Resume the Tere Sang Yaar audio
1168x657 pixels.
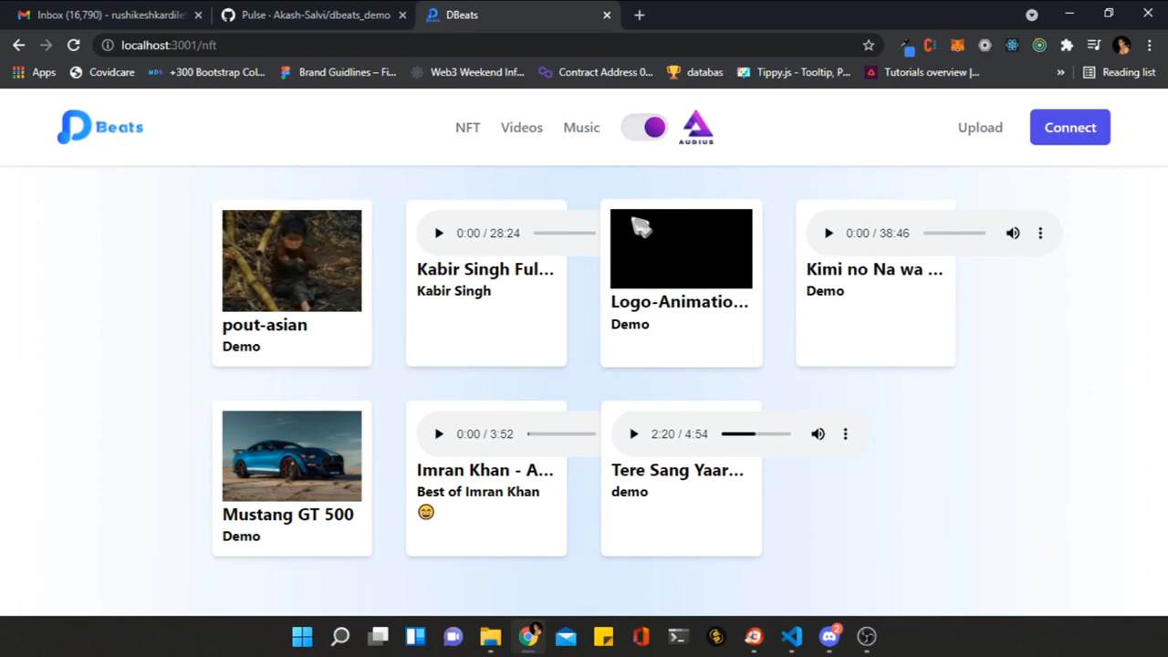tap(634, 434)
